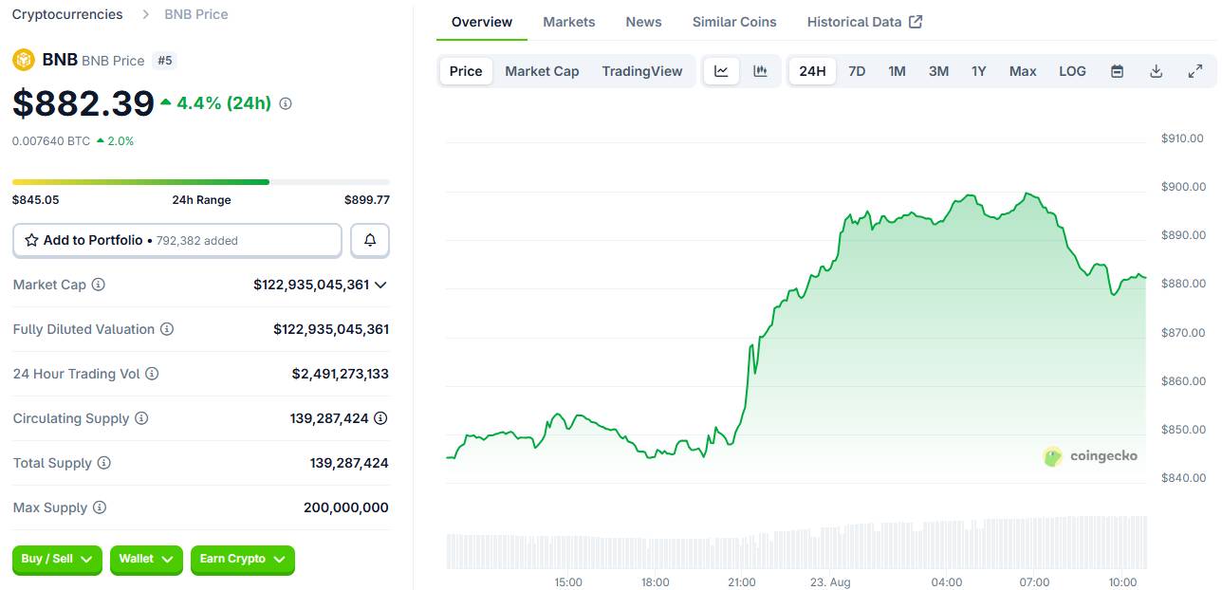Open info tooltip beside 4.4% (24h) change

pos(286,103)
